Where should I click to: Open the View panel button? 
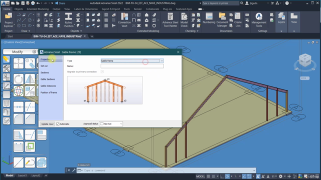coord(294,18)
